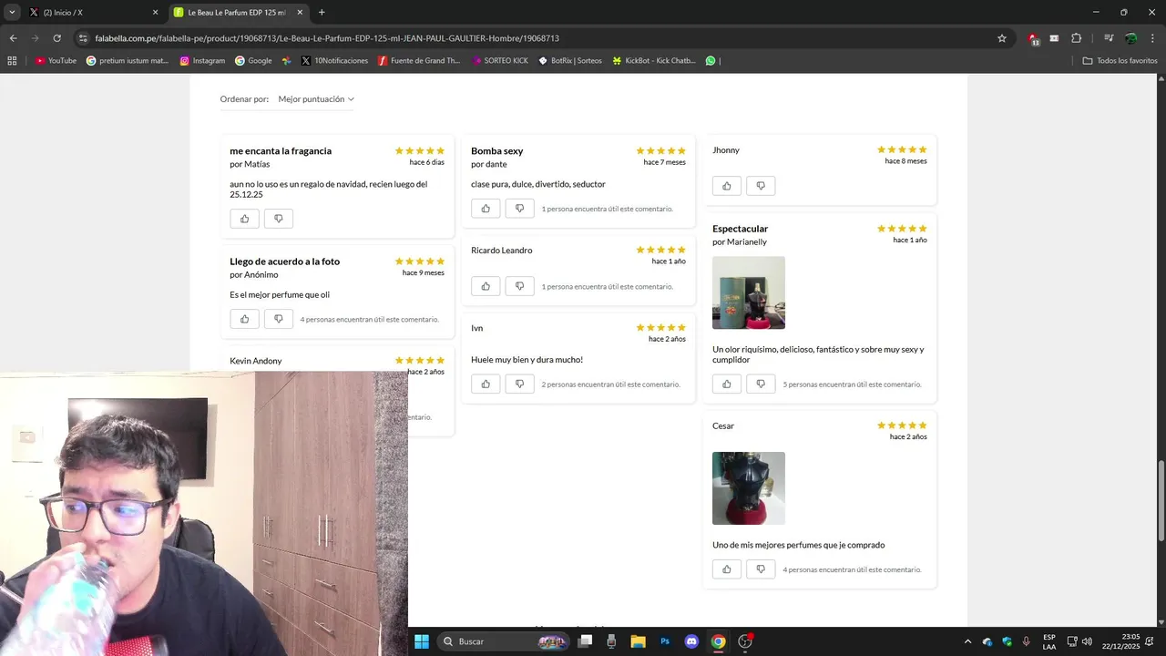1166x656 pixels.
Task: Open File Explorer from the taskbar
Action: click(x=638, y=641)
